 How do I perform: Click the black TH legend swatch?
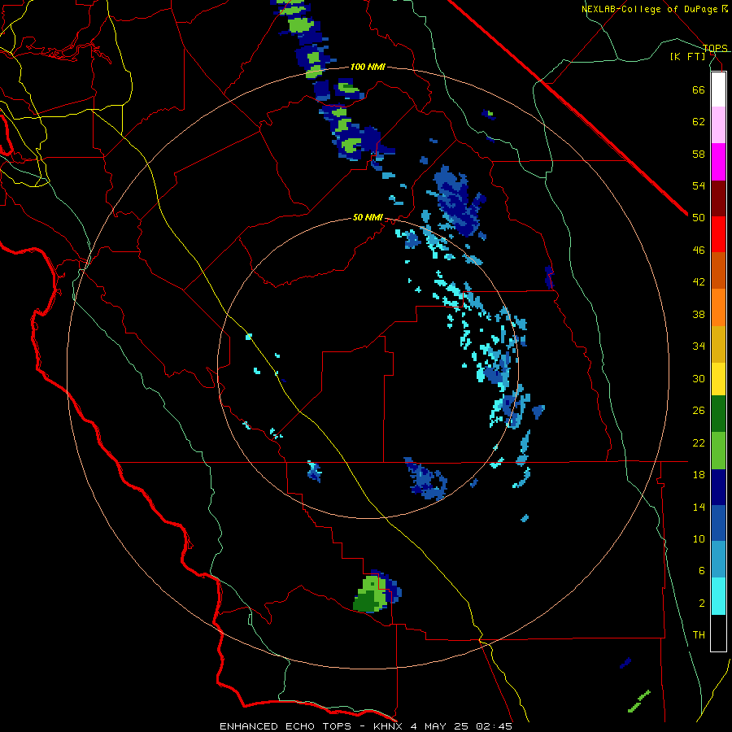pyautogui.click(x=718, y=633)
